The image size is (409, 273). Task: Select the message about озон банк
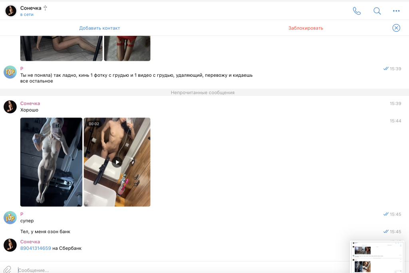click(45, 232)
